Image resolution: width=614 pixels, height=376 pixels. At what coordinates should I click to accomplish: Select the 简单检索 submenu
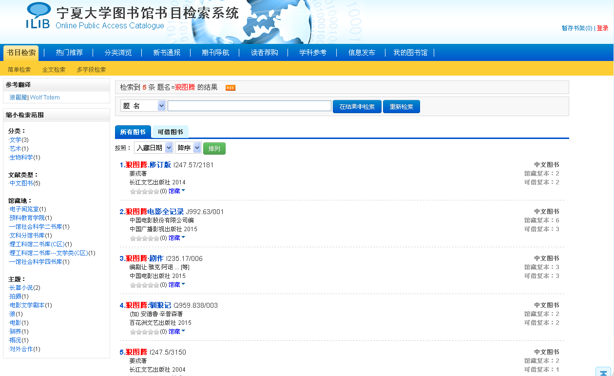coord(19,70)
